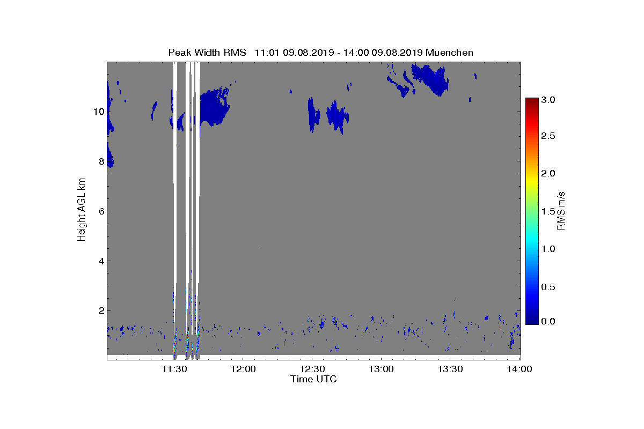
Task: Click the height tick label 8
Action: tap(101, 161)
